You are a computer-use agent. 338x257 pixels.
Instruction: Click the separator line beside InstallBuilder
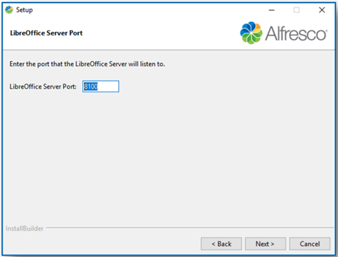[190, 227]
